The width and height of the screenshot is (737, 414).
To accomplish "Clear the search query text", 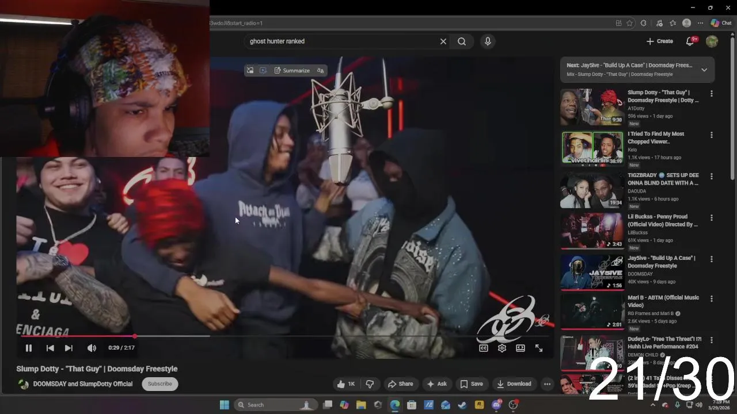I will pos(443,41).
